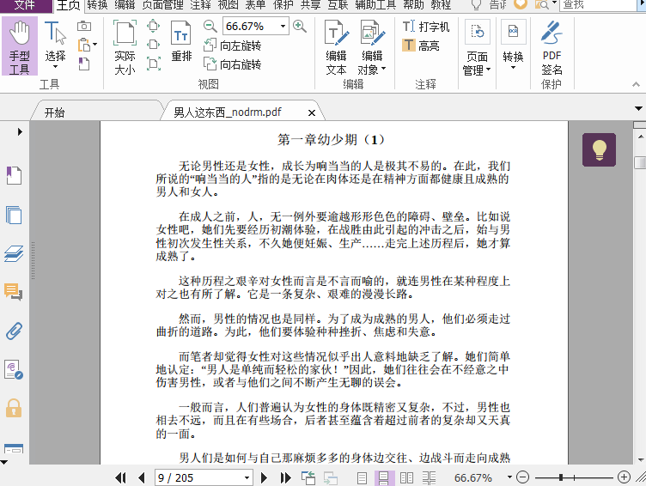
Task: Open the Help ribbon tab
Action: tap(413, 5)
